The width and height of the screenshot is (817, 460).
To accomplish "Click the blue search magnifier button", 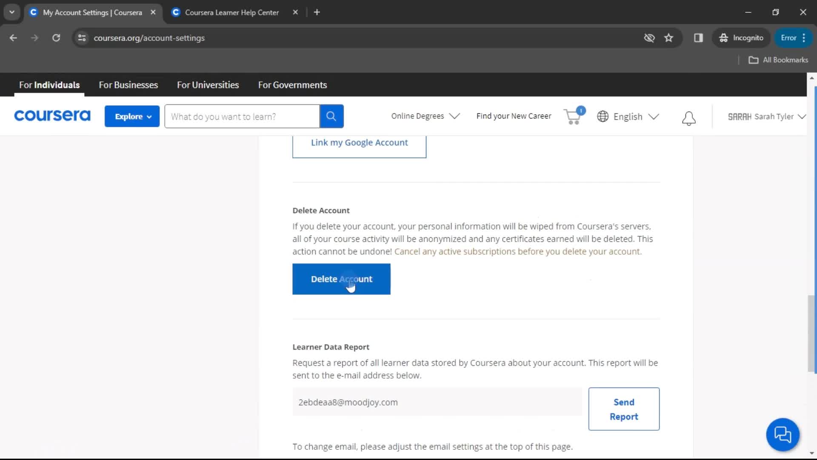I will point(331,116).
